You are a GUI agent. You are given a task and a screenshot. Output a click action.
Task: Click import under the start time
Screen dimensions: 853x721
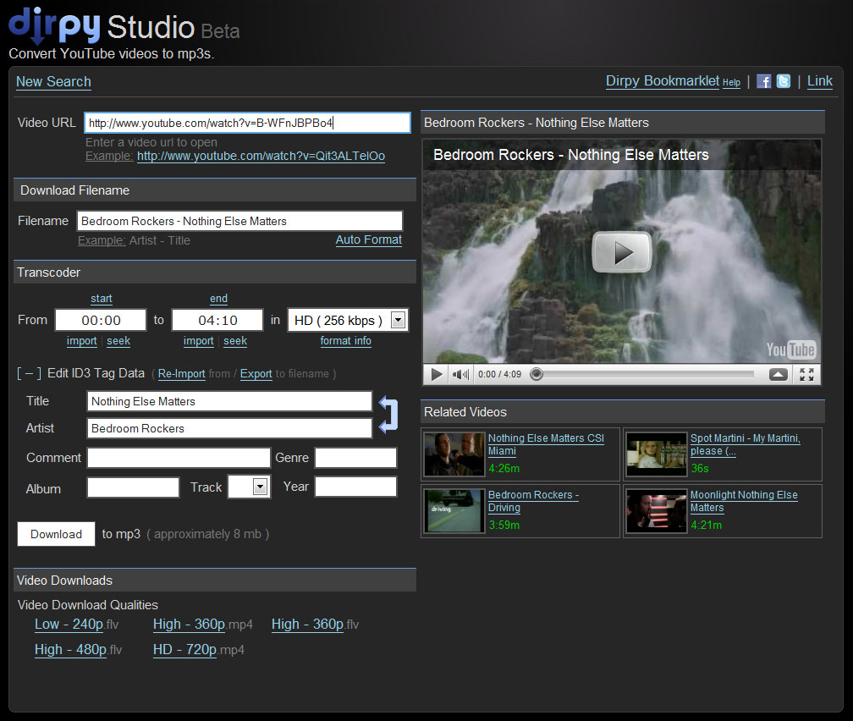coord(81,341)
